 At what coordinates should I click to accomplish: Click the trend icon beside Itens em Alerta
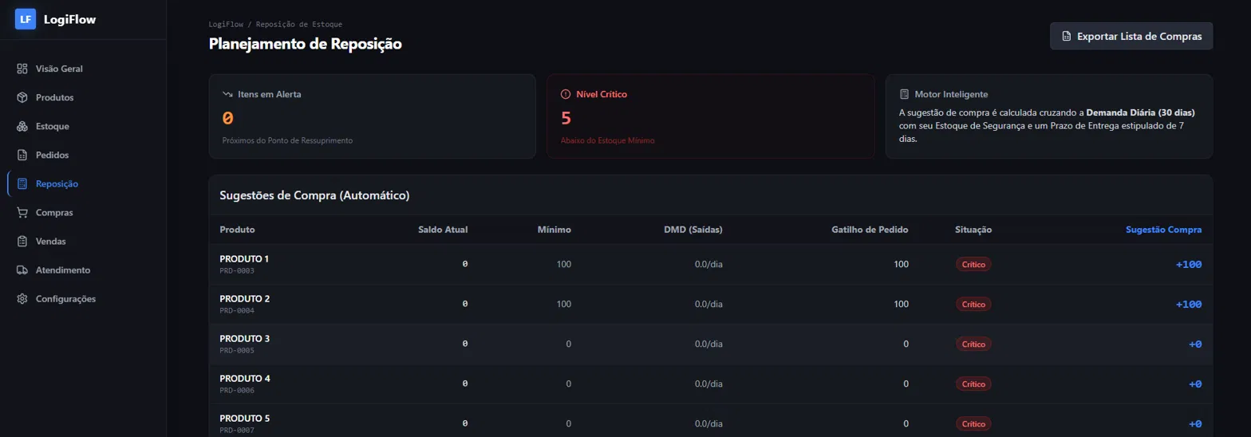(227, 94)
